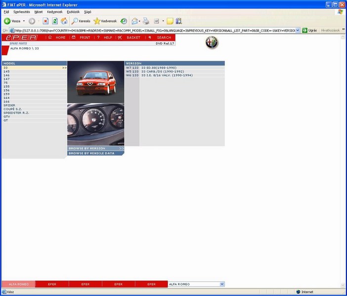
Task: Click the IE Back (Vissza) arrow icon
Action: pos(7,21)
